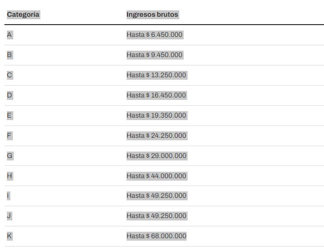Select the category H letter
324x250 pixels.
pos(9,176)
